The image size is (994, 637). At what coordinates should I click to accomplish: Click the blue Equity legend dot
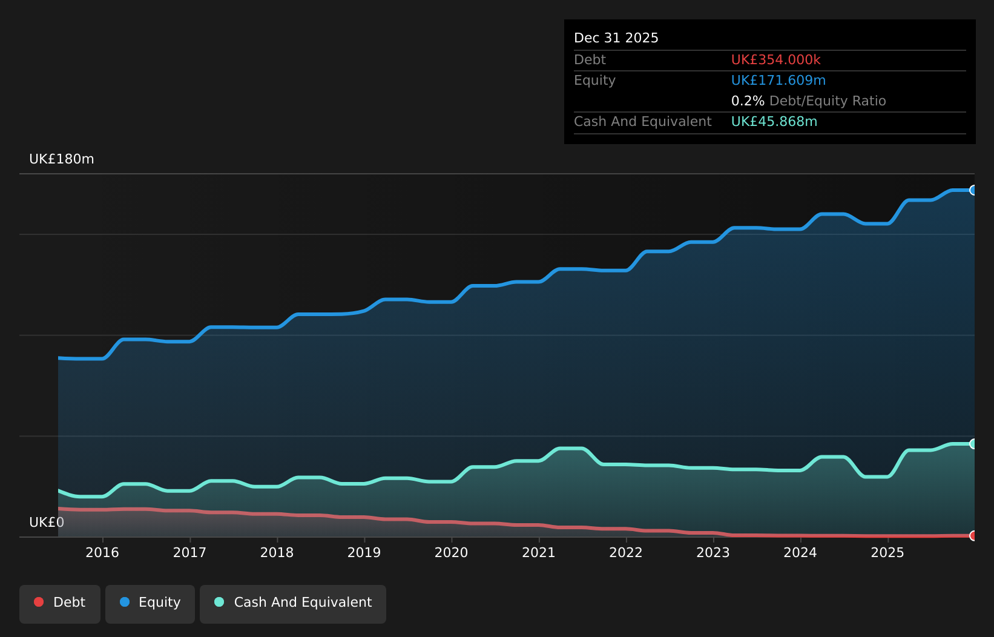tap(125, 602)
